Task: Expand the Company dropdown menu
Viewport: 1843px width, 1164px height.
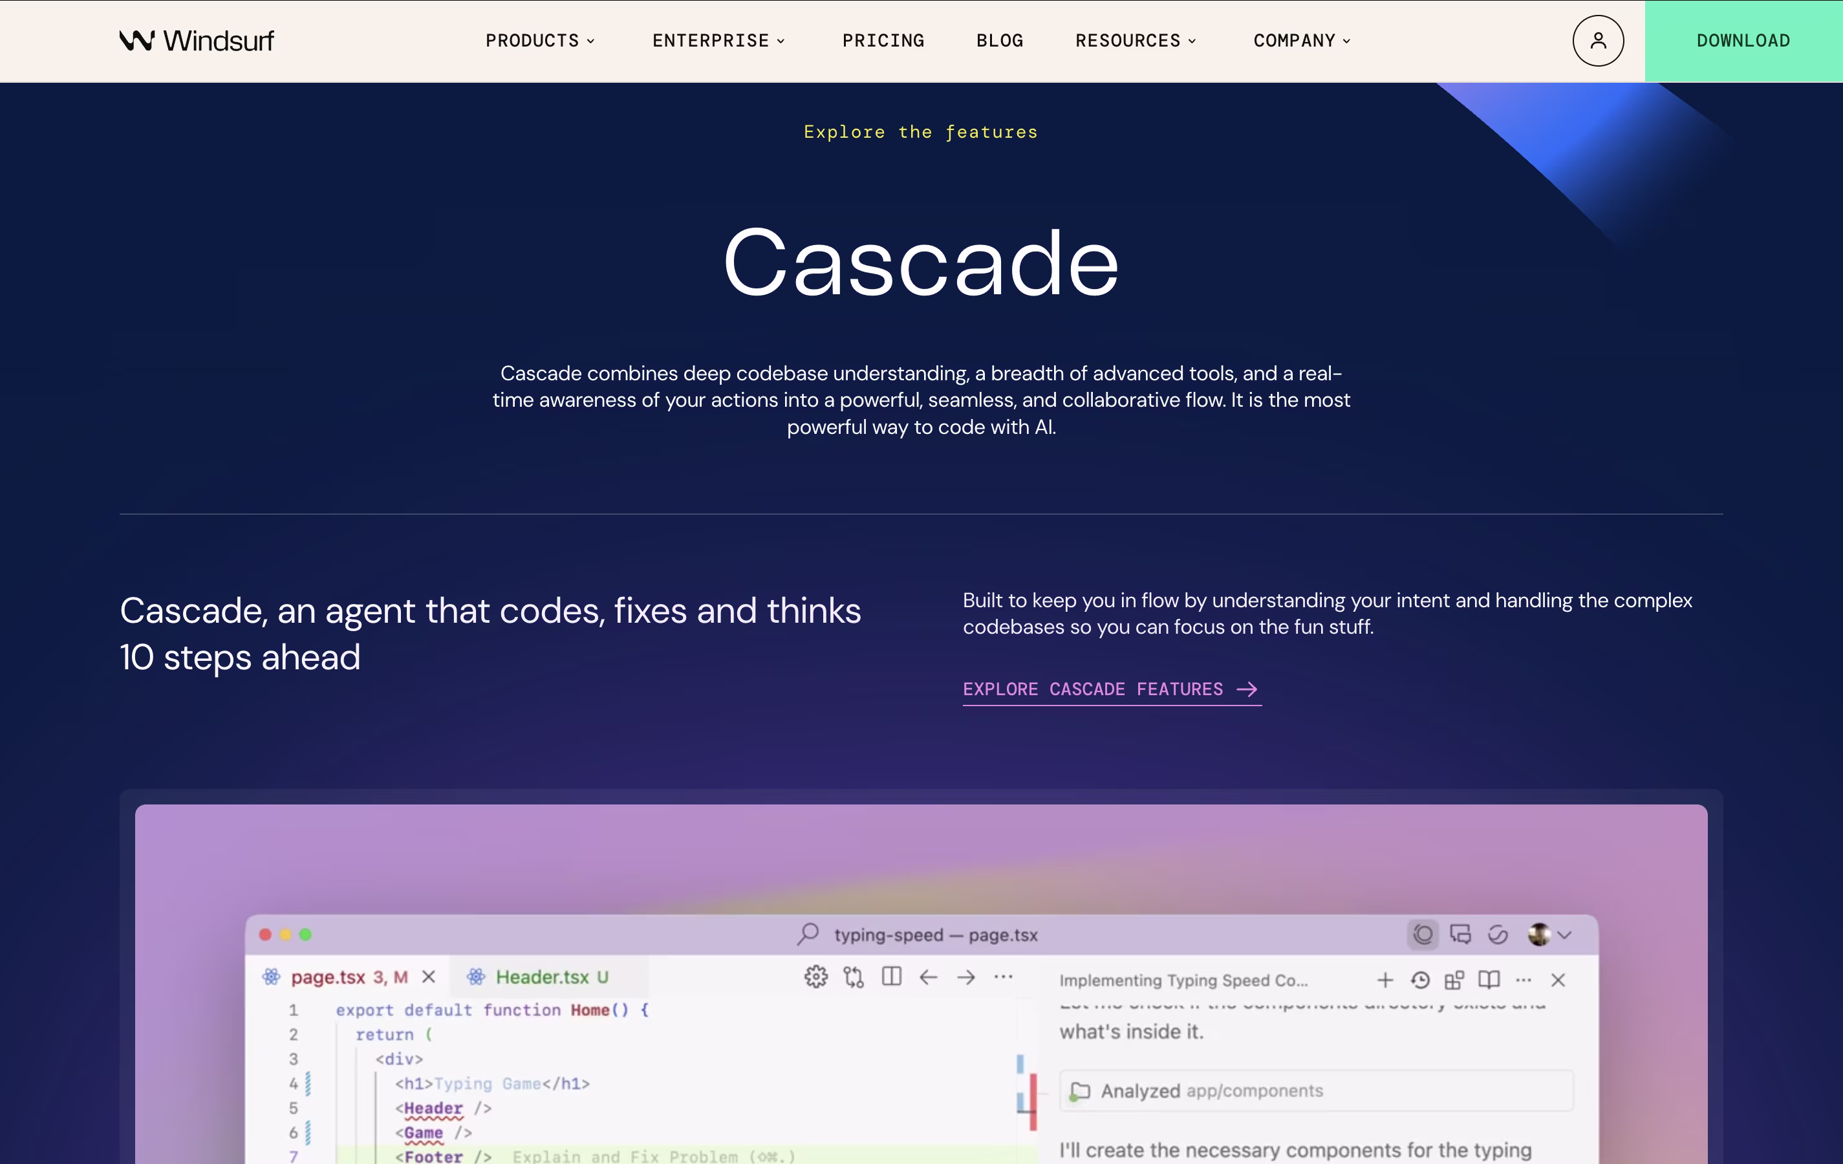Action: [1302, 41]
